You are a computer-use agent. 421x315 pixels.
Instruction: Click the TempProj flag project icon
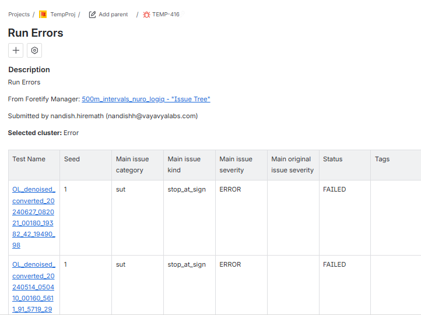(43, 15)
